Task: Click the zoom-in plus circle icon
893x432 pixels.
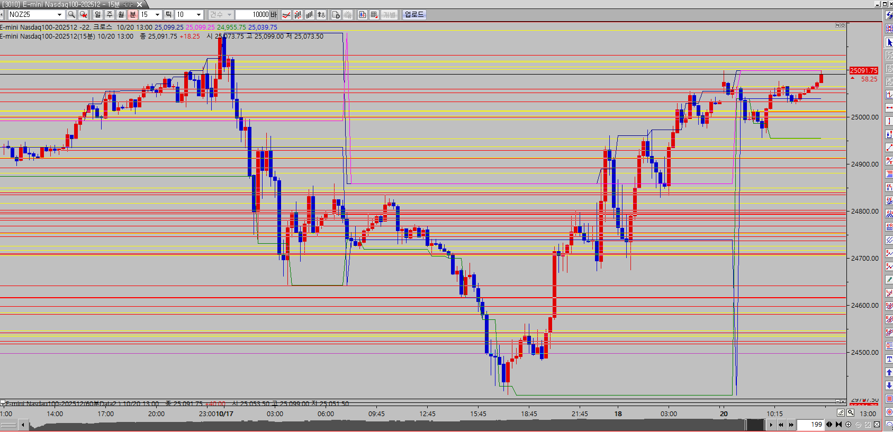Action: click(x=849, y=425)
